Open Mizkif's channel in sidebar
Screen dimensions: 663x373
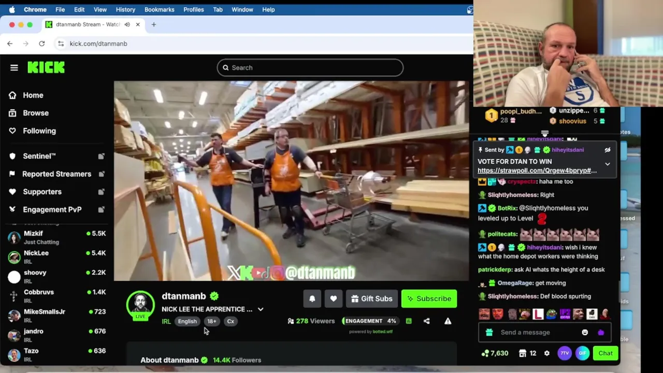57,237
